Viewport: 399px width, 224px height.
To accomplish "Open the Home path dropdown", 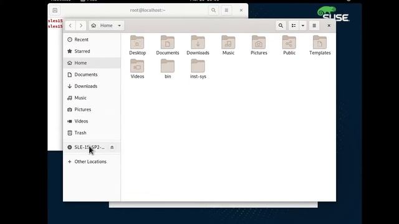I will (107, 26).
